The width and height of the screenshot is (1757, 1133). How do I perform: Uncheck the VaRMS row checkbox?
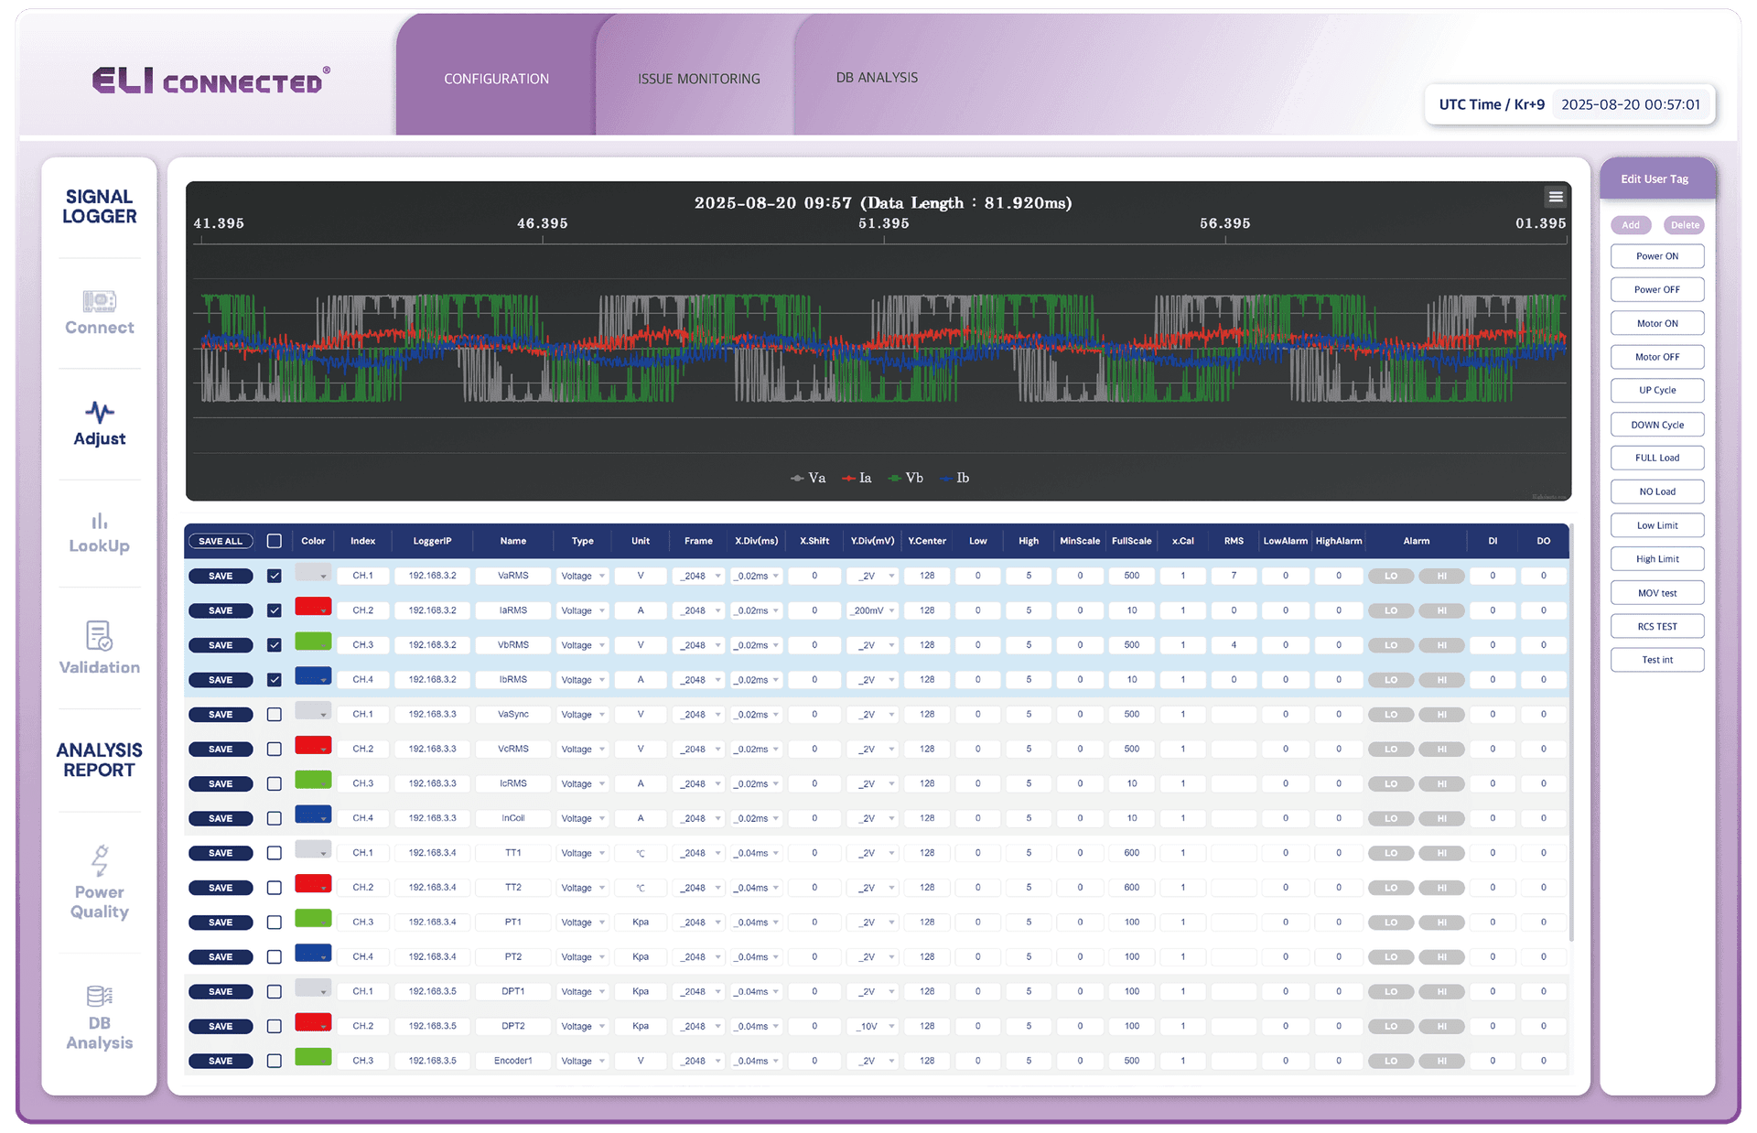(x=274, y=576)
